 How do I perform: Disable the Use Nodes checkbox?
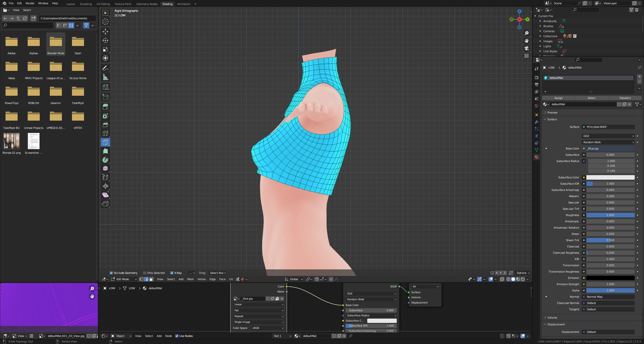tap(177, 336)
